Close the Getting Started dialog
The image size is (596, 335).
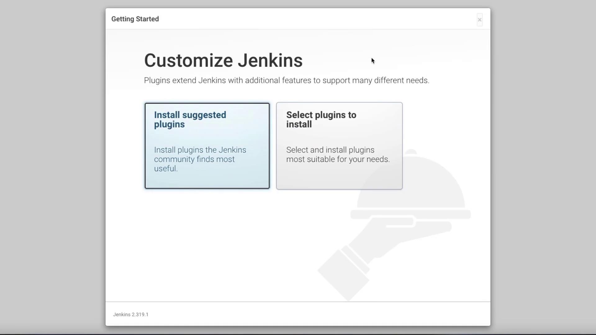[x=479, y=20]
